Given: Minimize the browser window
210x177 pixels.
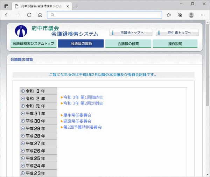Looking at the screenshot, I should (x=181, y=4).
